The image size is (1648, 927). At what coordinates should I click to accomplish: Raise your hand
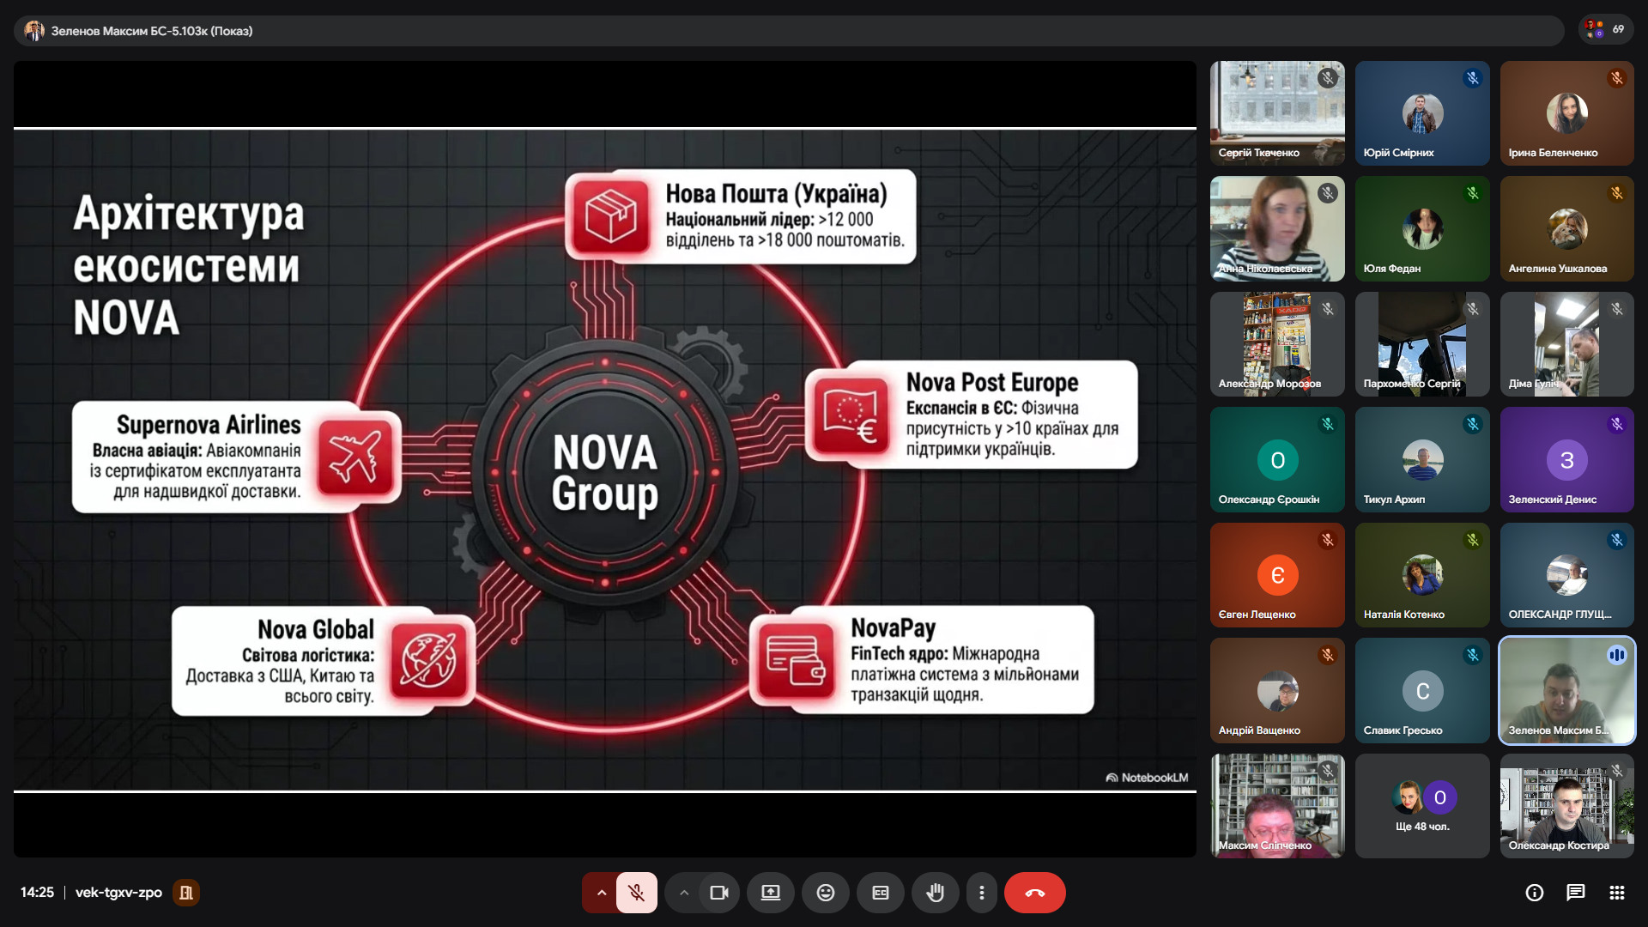tap(935, 893)
